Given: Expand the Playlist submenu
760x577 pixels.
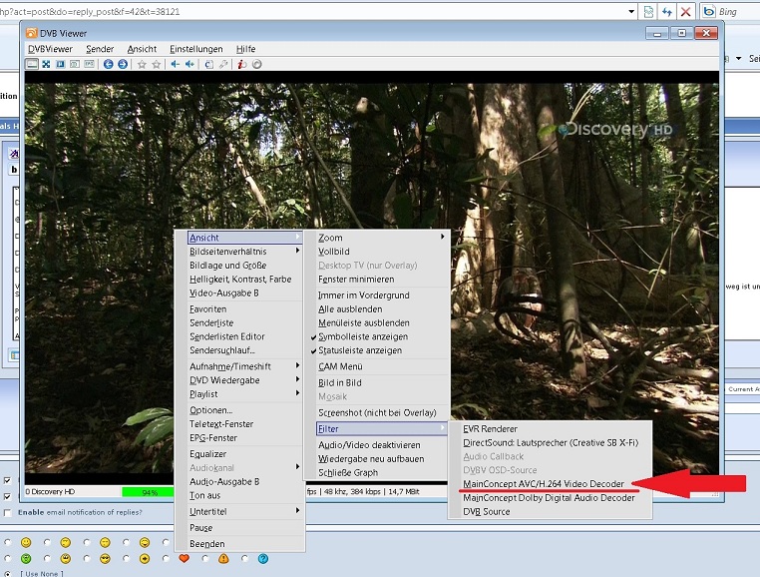Looking at the screenshot, I should [244, 394].
